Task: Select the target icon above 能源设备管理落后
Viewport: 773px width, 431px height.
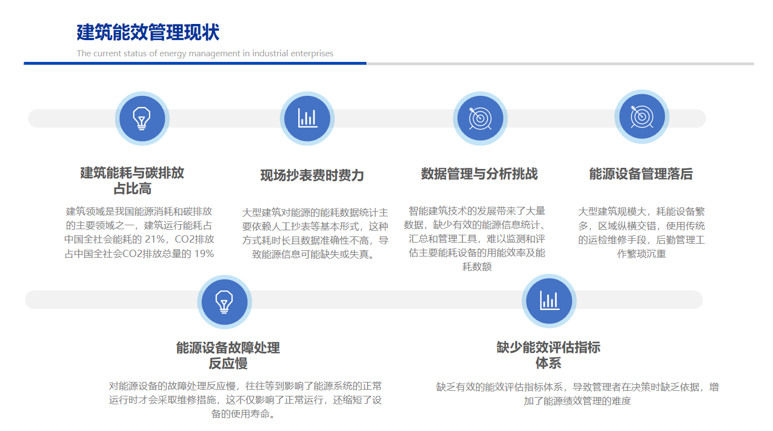Action: tap(641, 117)
